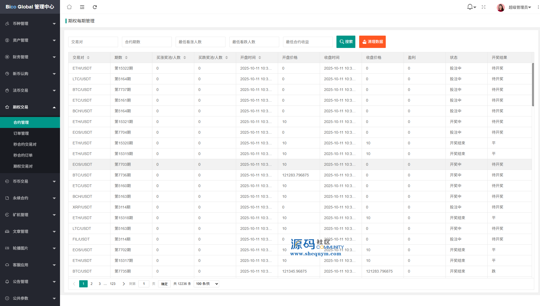Open the notification bell icon
The image size is (540, 306).
click(x=470, y=7)
